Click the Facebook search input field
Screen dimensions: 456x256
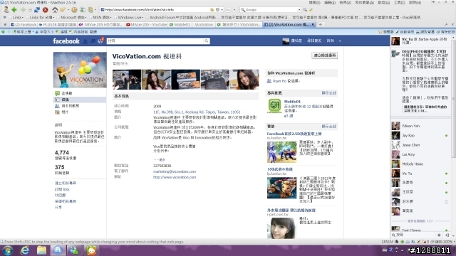(155, 41)
